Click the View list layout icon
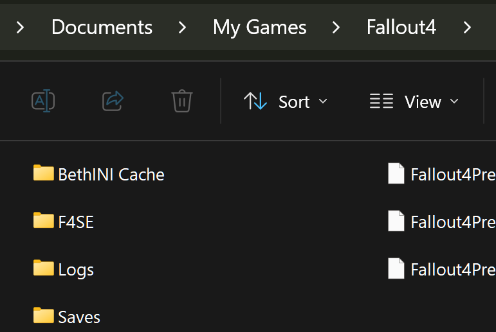The height and width of the screenshot is (332, 496). pos(381,101)
